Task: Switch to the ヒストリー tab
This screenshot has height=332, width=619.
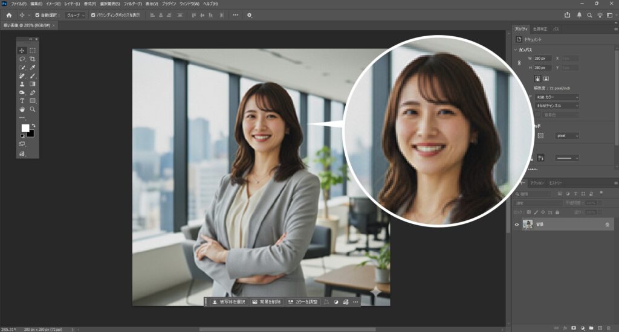Action: click(x=556, y=183)
